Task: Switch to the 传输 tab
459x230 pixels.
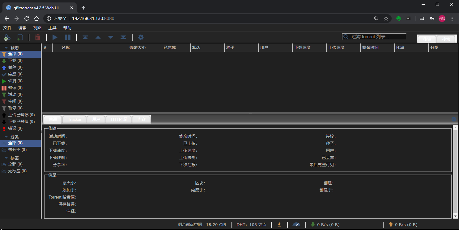Action: [x=427, y=39]
